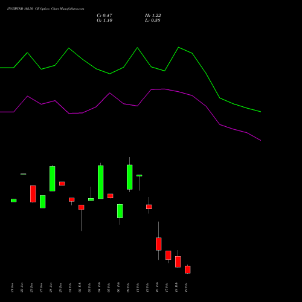This screenshot has width=302, height=302.
Task: Click the "16 Feb" date label
Action: (158, 288)
